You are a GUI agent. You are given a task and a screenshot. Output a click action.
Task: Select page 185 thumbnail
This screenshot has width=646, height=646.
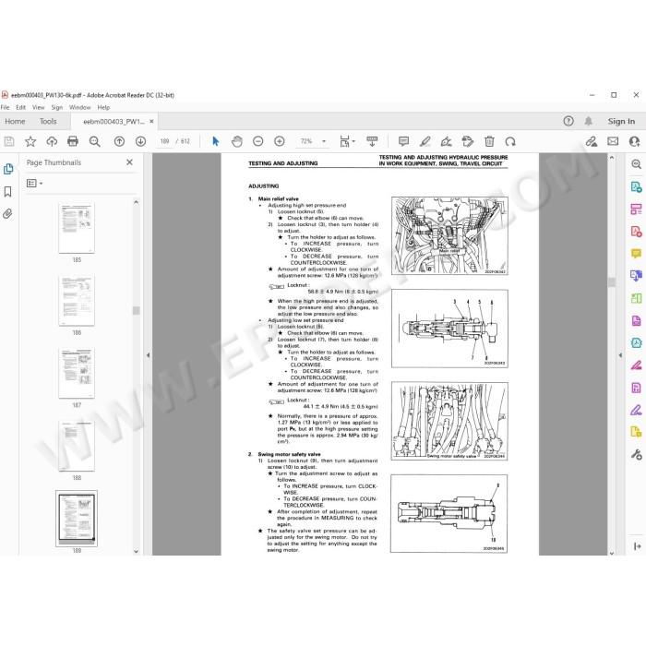coord(77,228)
